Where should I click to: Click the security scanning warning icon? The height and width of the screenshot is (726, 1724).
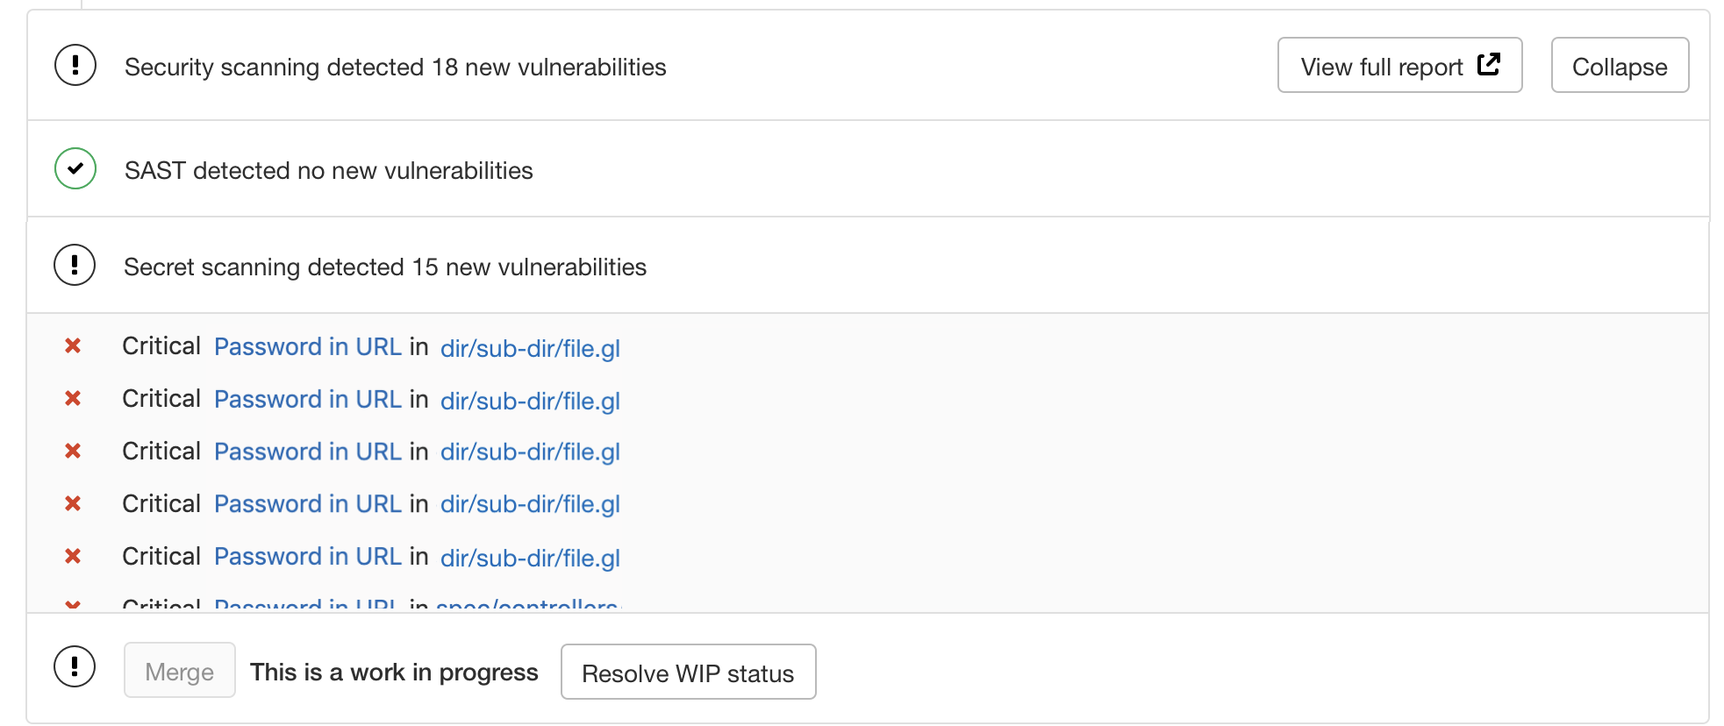pyautogui.click(x=75, y=66)
